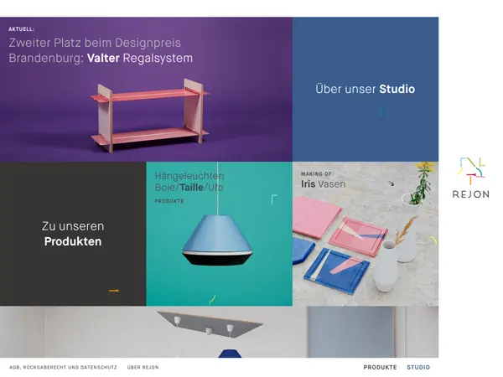The image size is (503, 377).
Task: Open the Zu unseren Produkten tile
Action: pyautogui.click(x=73, y=234)
